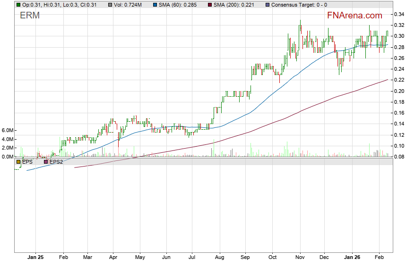Open the FNArena.com watermark link
406x267 pixels.
coord(354,16)
